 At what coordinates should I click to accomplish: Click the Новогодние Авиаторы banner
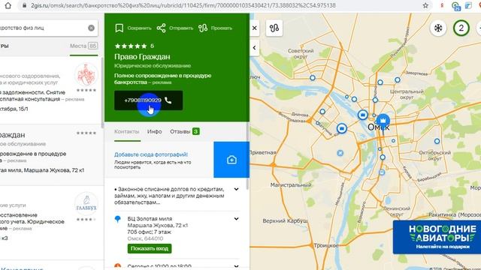coord(437,237)
